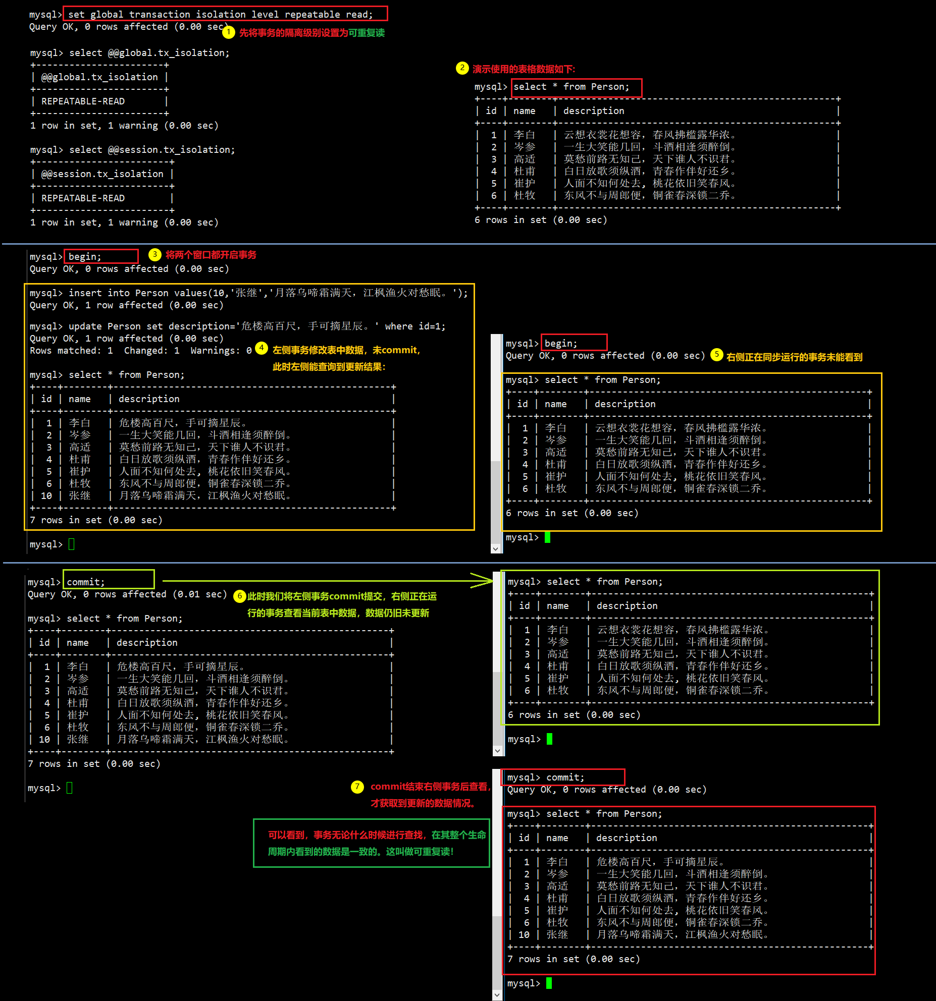936x1001 pixels.
Task: Click the 'Query OK, 0 rows affected (0.01 sec)' line
Action: pos(127,594)
